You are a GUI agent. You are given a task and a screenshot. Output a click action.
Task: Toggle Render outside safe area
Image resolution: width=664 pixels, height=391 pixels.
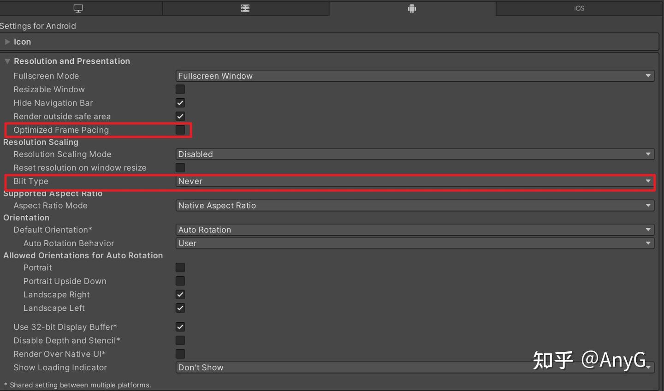click(180, 116)
